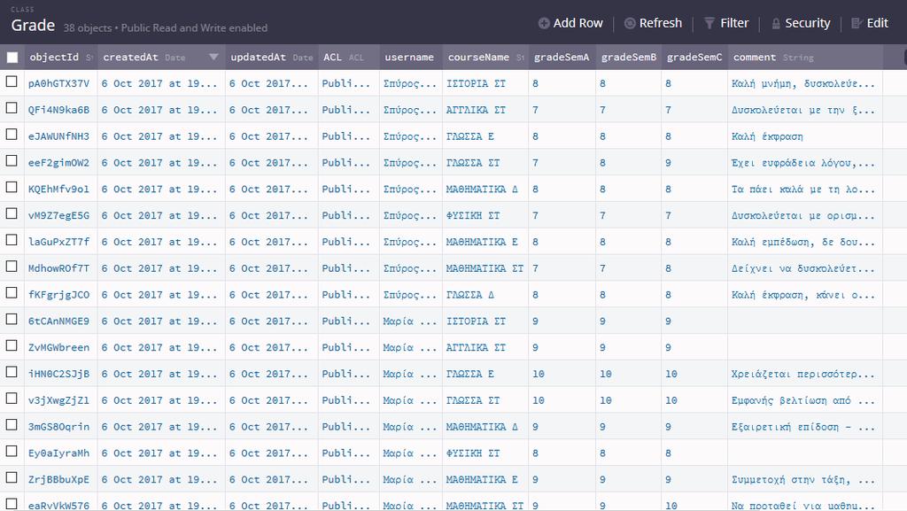The width and height of the screenshot is (907, 511).
Task: Check the row 3mGS8Oqrin checkbox
Action: (x=12, y=425)
